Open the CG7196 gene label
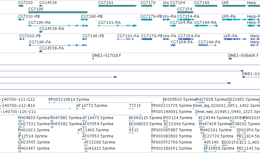Image resolution: width=260 pixels, height=153 pixels. tap(36, 9)
